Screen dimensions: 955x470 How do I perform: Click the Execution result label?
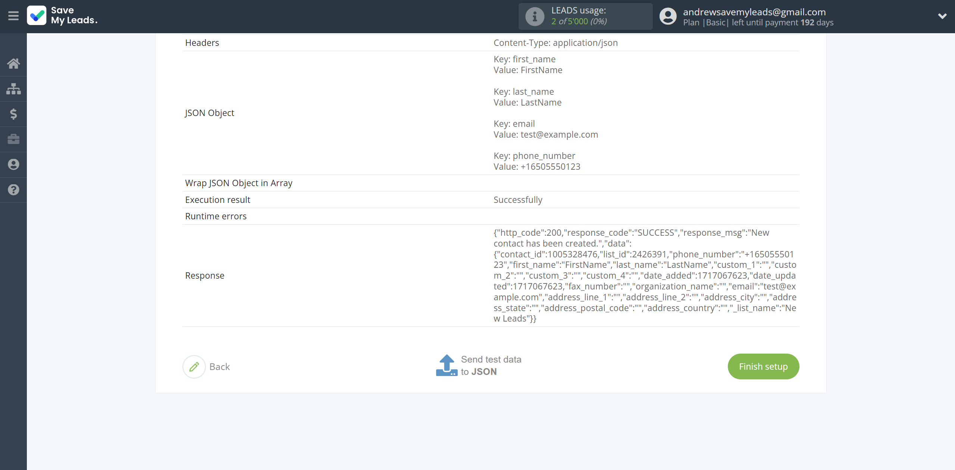pyautogui.click(x=217, y=200)
